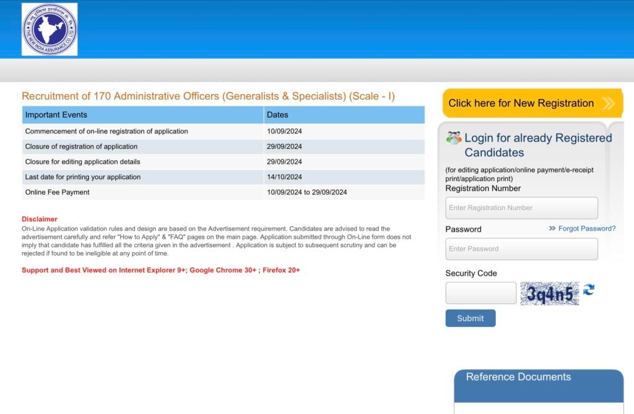The height and width of the screenshot is (414, 634).
Task: Click the date 14/10/2024
Action: (x=284, y=177)
